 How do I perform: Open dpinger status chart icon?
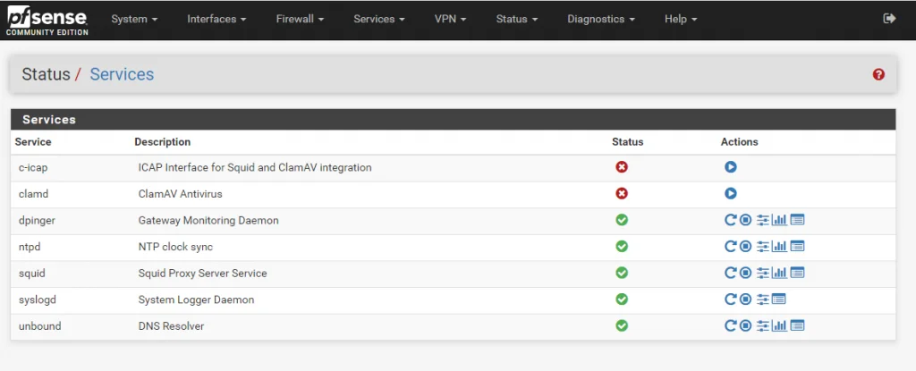(779, 220)
